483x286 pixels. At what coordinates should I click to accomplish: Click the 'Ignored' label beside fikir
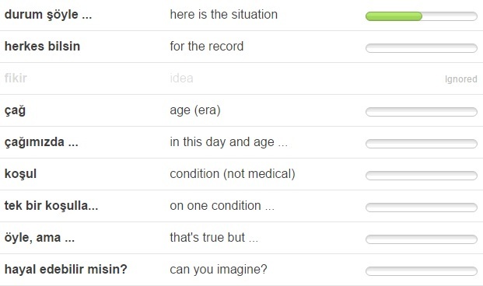(x=461, y=79)
